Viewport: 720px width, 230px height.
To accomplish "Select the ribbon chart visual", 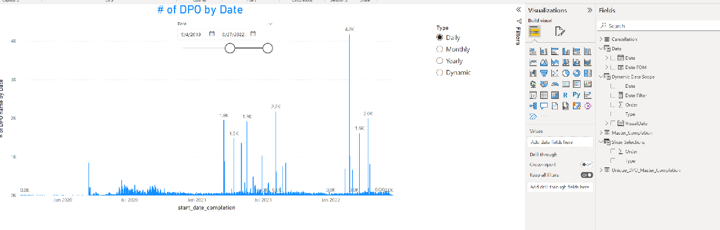I will point(588,63).
